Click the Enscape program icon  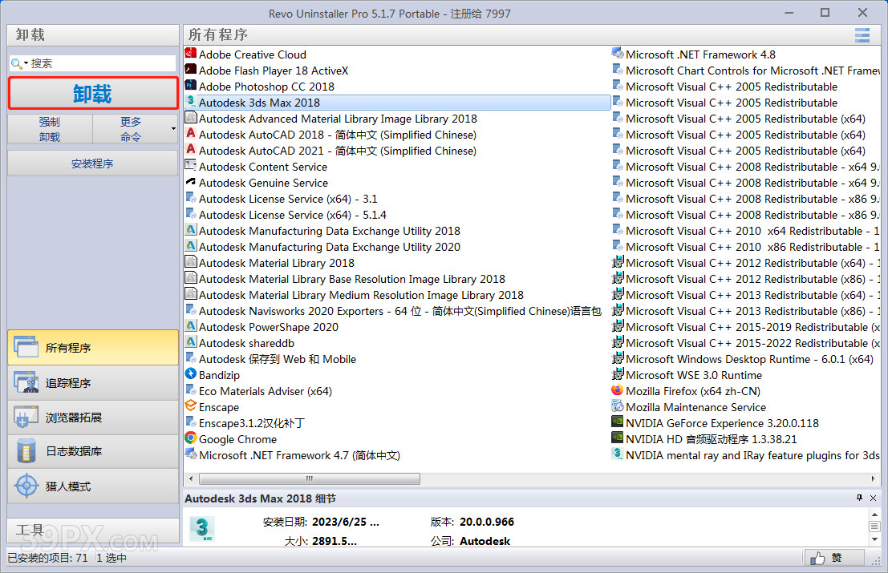coord(191,406)
